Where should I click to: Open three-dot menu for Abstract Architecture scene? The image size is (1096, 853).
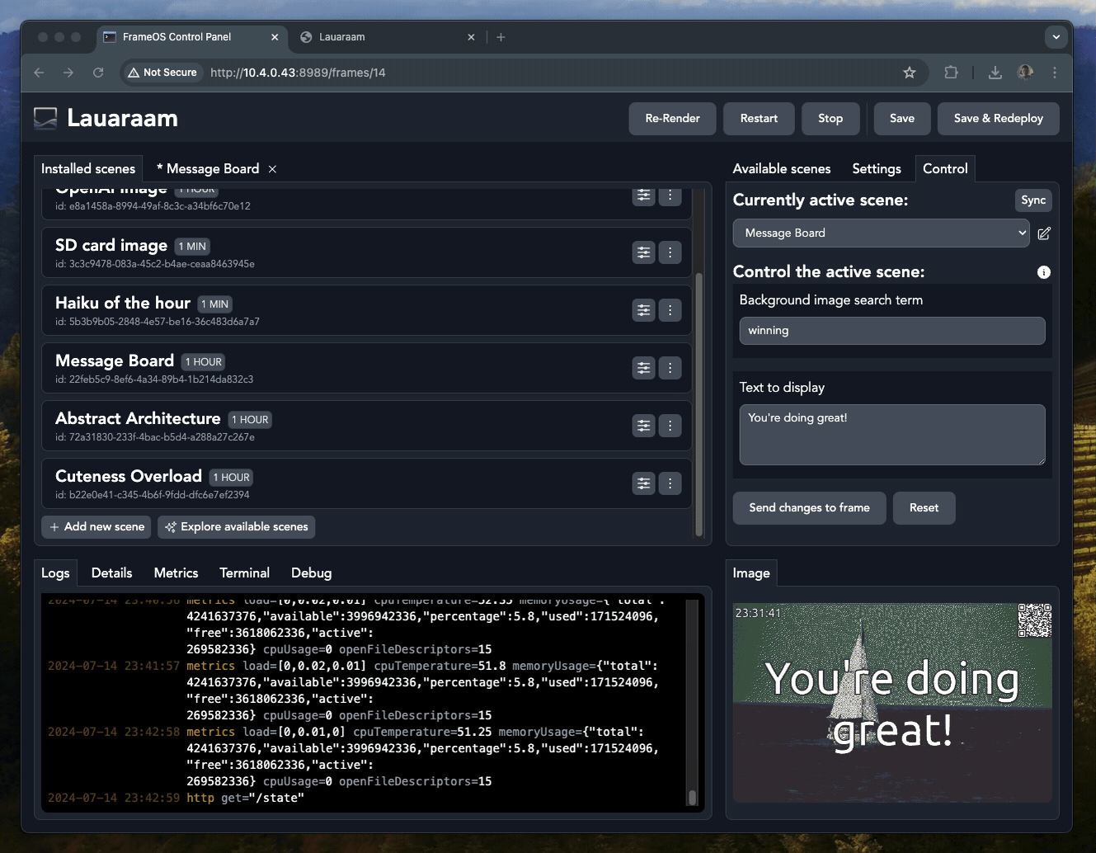point(670,426)
